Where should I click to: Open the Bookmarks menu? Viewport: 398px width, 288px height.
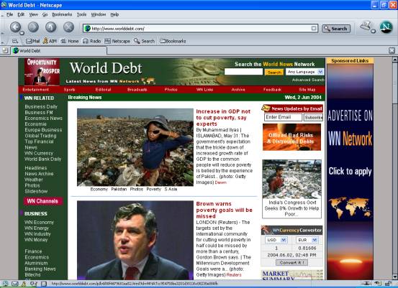pyautogui.click(x=62, y=14)
